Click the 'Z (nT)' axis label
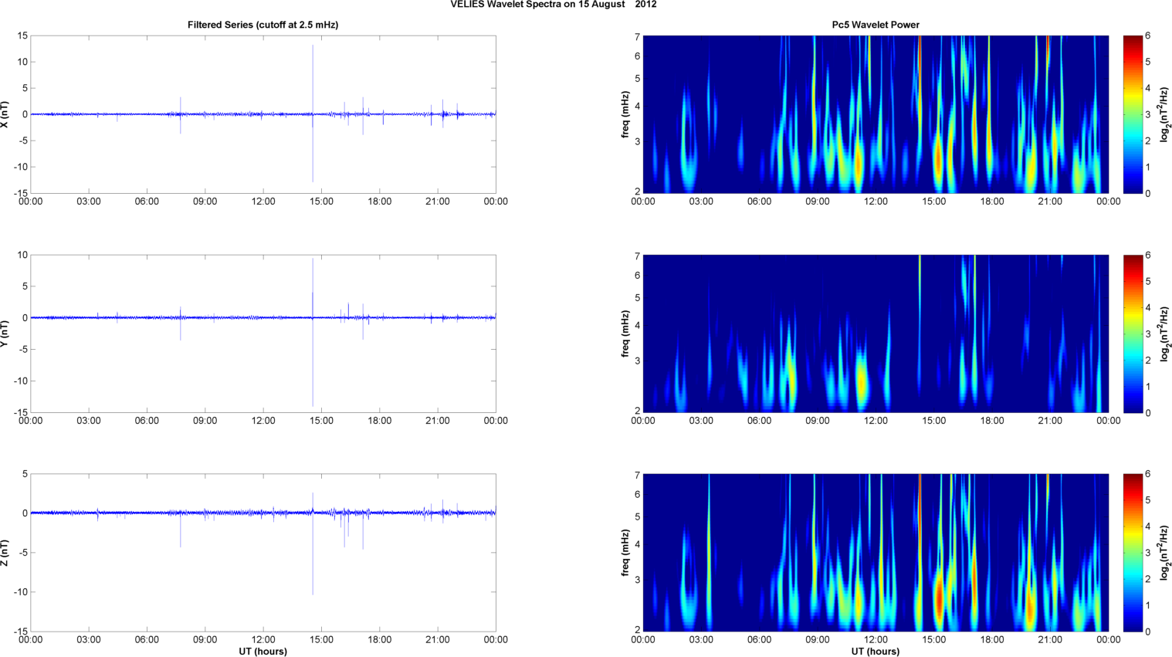 pyautogui.click(x=5, y=553)
